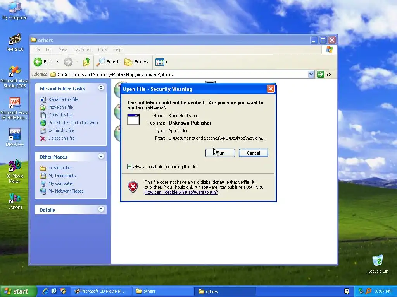
Task: Click the application file icon in dialog
Action: coord(133,119)
